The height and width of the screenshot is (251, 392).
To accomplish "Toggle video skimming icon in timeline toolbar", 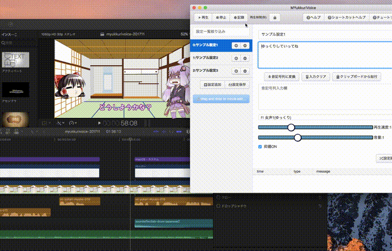I will [x=156, y=131].
